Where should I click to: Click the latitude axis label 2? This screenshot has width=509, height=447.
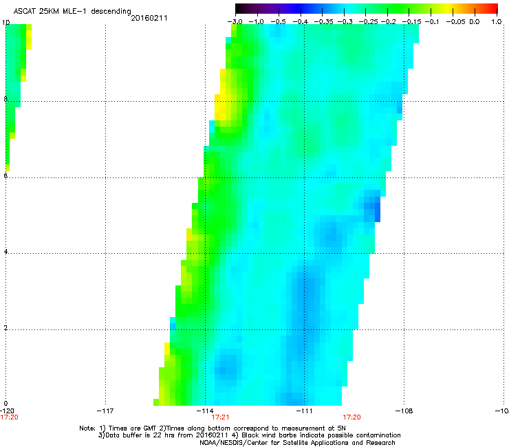[x=6, y=327]
